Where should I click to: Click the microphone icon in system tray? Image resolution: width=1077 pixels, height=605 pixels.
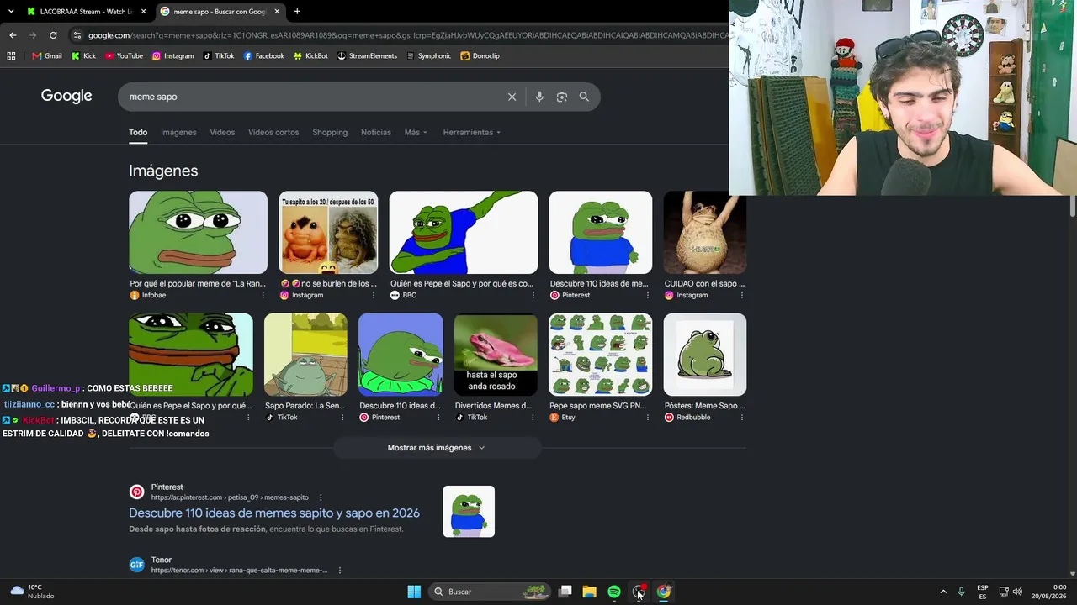961,592
